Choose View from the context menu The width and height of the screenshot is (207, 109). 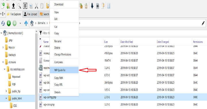pyautogui.click(x=64, y=12)
